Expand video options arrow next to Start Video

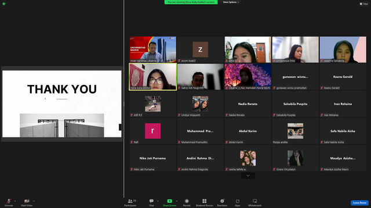(x=34, y=201)
